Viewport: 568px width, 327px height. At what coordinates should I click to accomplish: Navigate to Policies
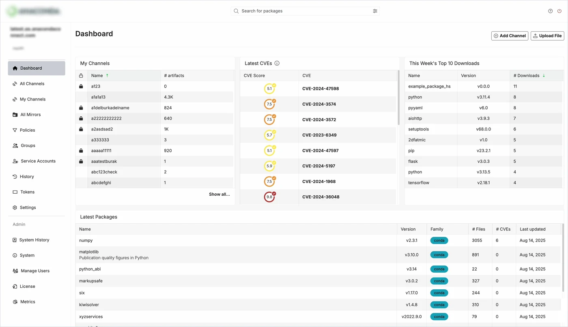(x=37, y=130)
